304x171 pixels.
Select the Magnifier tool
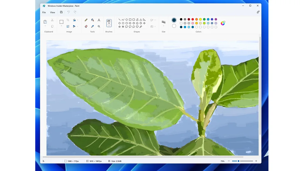(x=99, y=26)
